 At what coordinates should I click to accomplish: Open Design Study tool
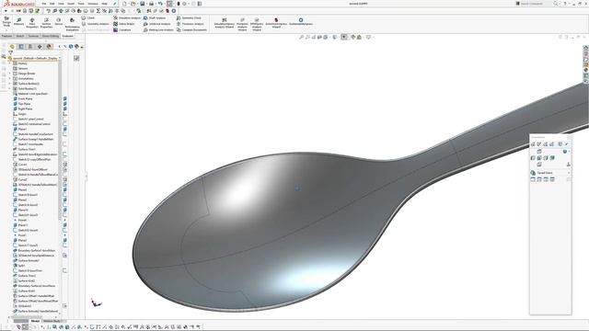click(x=6, y=22)
